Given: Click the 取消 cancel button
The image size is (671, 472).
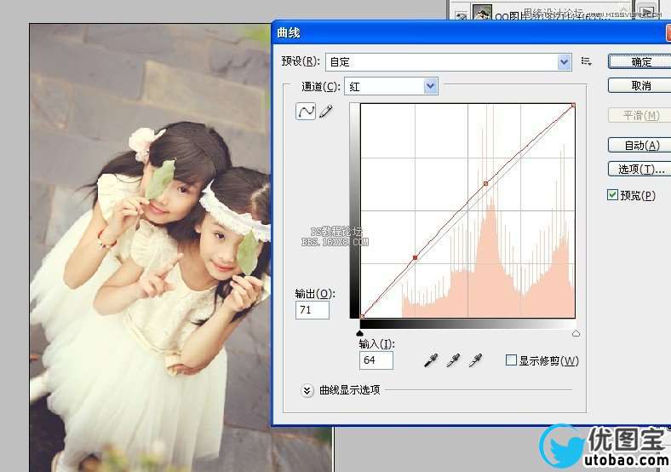Looking at the screenshot, I should (x=640, y=85).
